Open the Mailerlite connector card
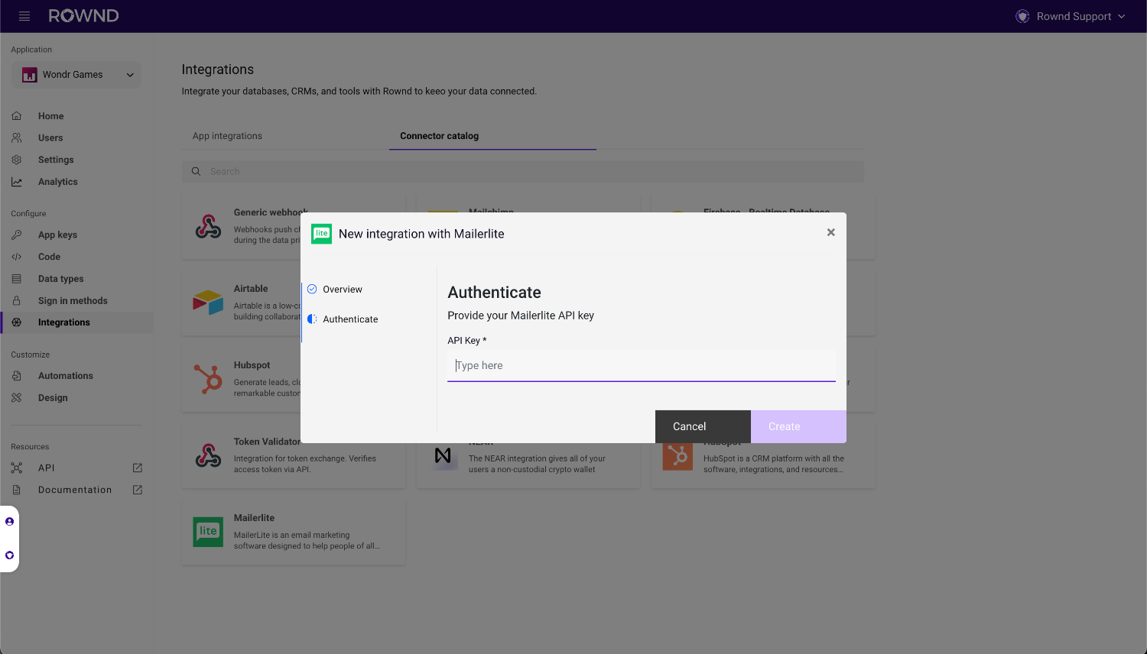Screen dimensions: 1147x654 (294, 533)
